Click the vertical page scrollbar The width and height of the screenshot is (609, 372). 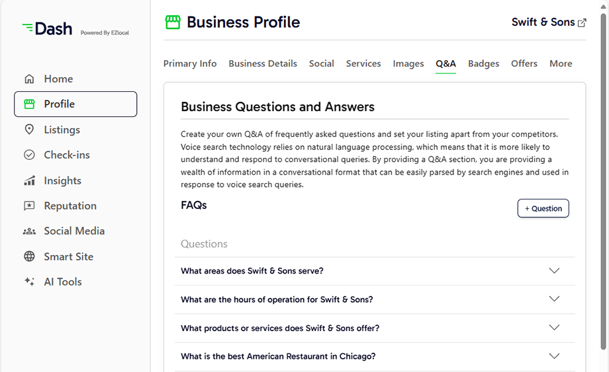603,182
